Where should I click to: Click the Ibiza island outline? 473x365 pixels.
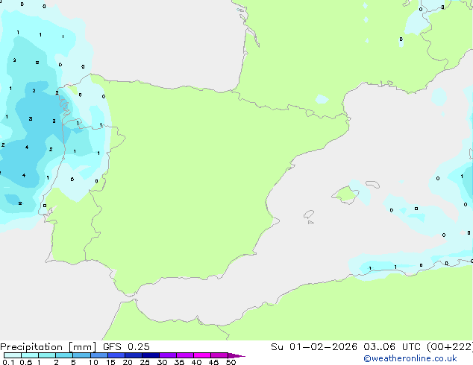pos(309,215)
